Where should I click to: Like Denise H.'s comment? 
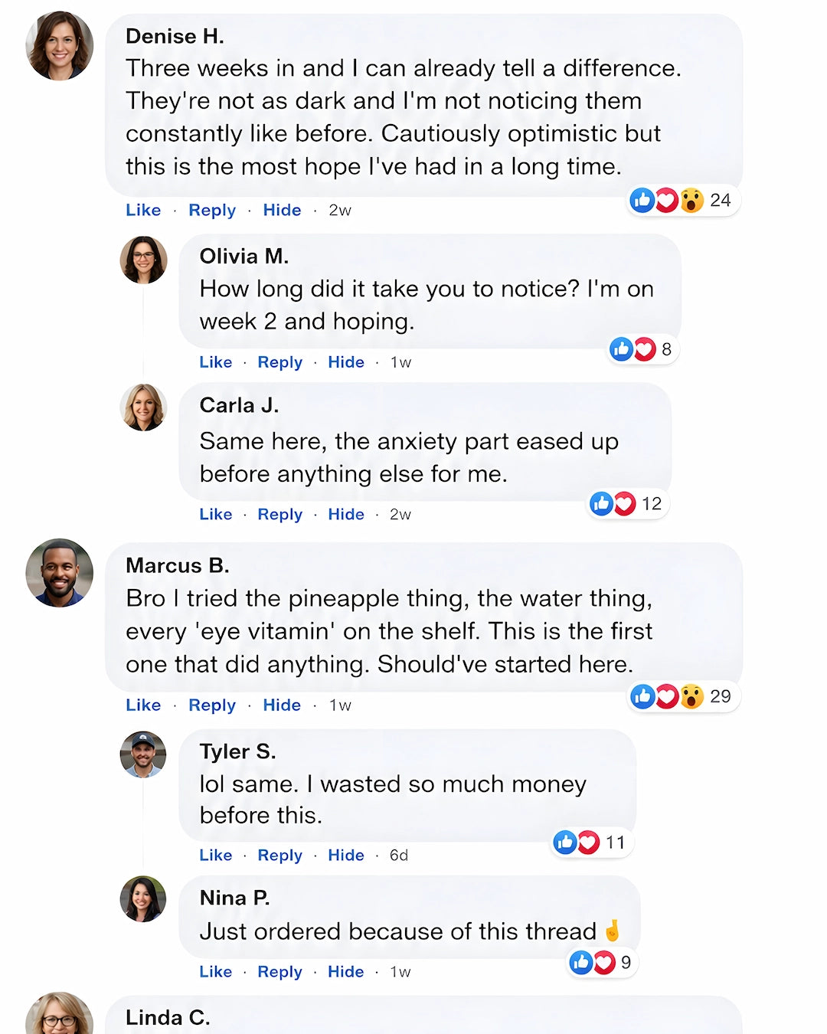[x=143, y=210]
